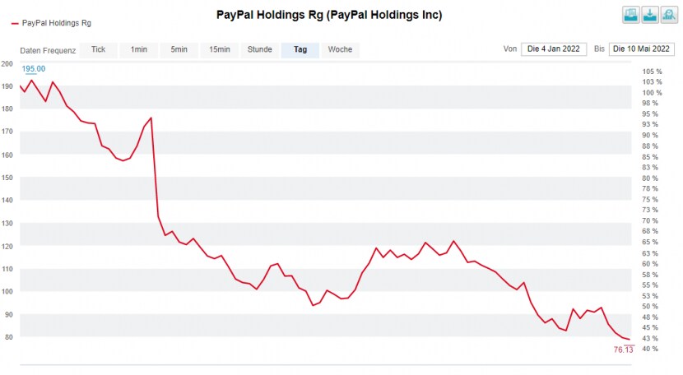This screenshot has width=683, height=375.
Task: Click the 200 price axis label
Action: pos(7,63)
